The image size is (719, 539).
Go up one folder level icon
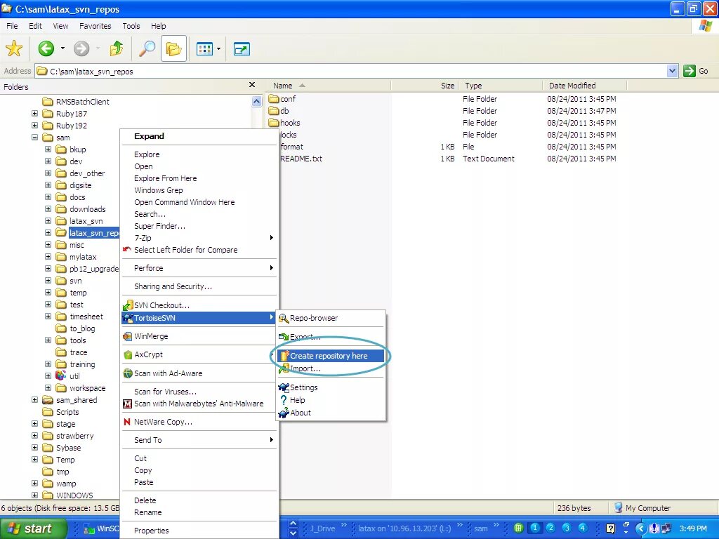[117, 48]
